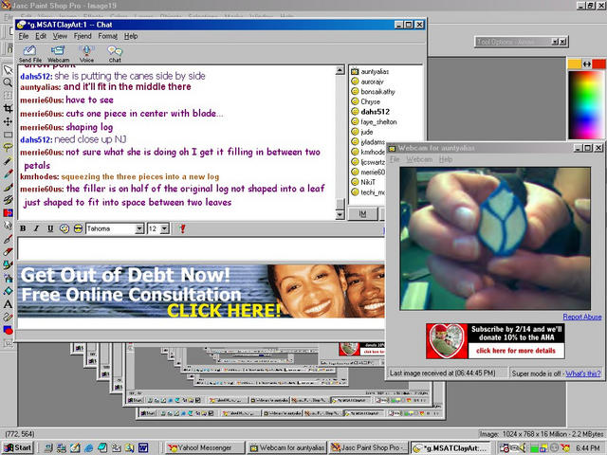Pick a color from the rainbow palette

pyautogui.click(x=585, y=104)
